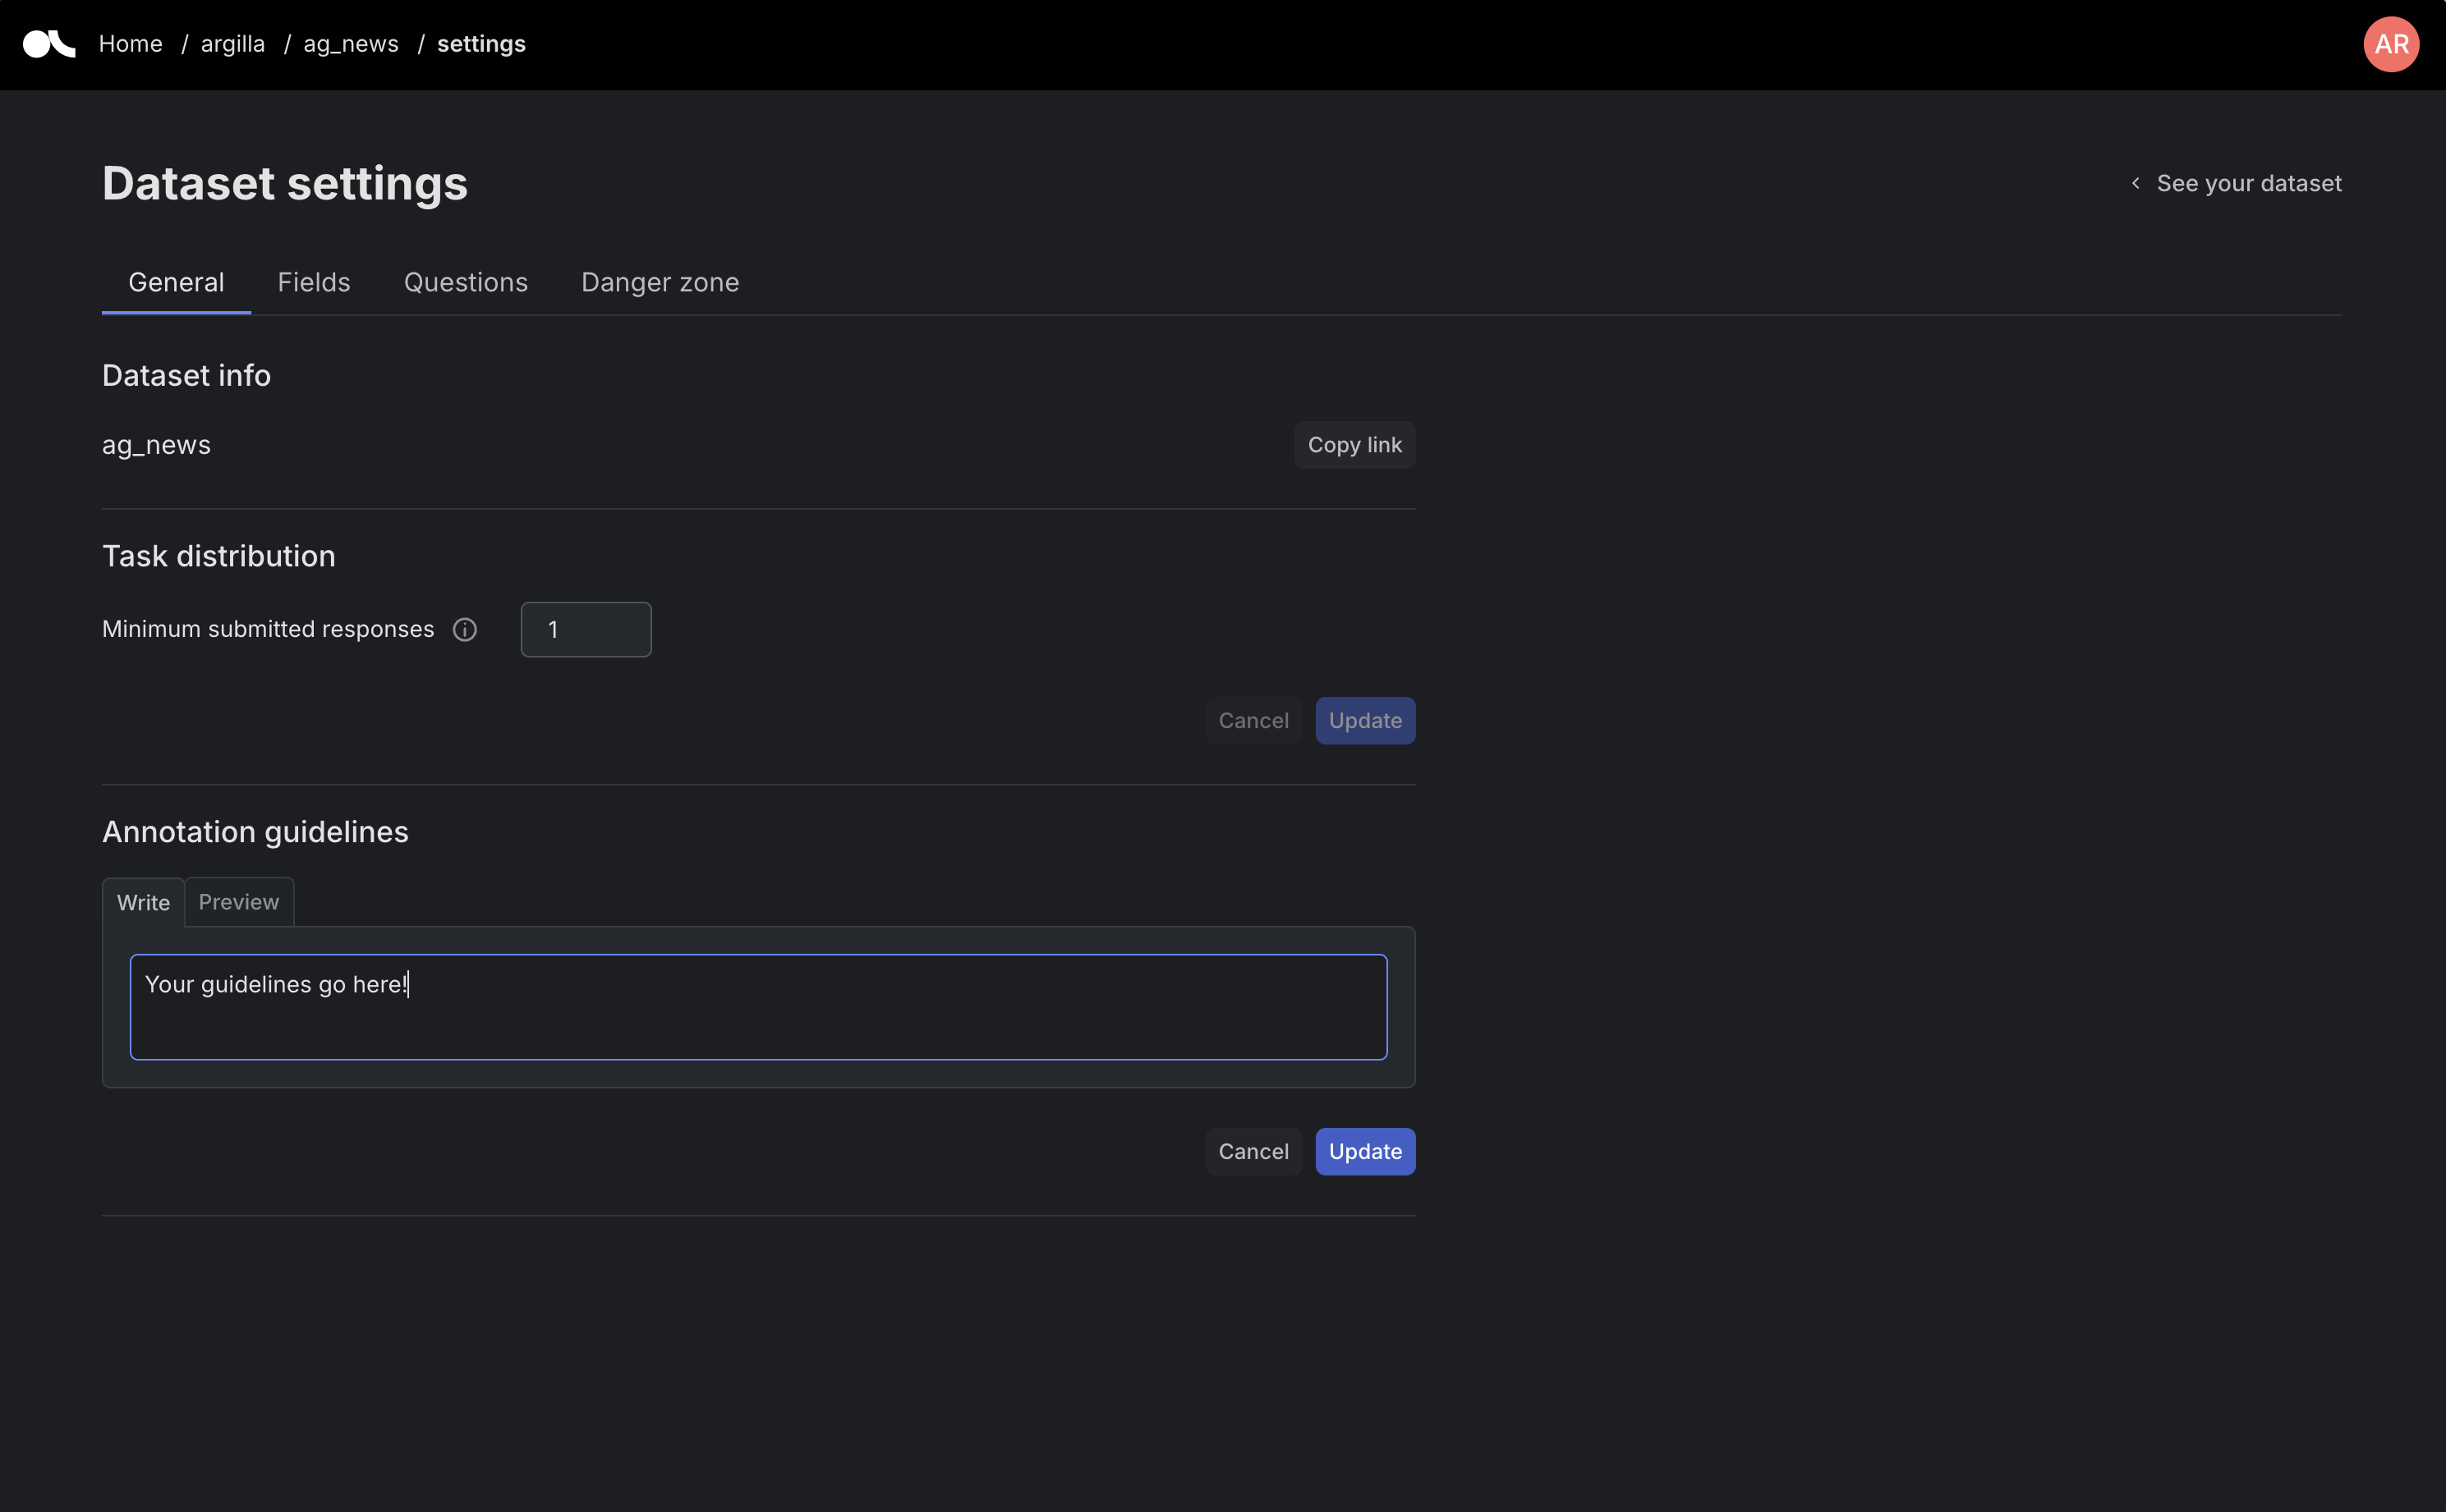Click the back chevron next to See your dataset
Image resolution: width=2446 pixels, height=1512 pixels.
click(x=2136, y=183)
